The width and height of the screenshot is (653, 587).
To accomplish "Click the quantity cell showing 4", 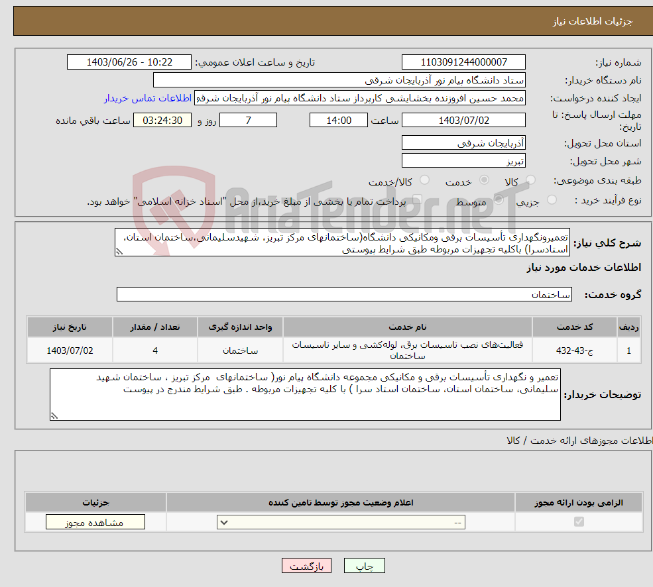I will 155,350.
